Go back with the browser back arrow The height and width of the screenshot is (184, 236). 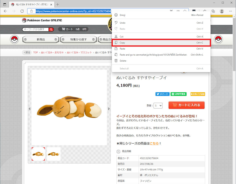(x=5, y=11)
